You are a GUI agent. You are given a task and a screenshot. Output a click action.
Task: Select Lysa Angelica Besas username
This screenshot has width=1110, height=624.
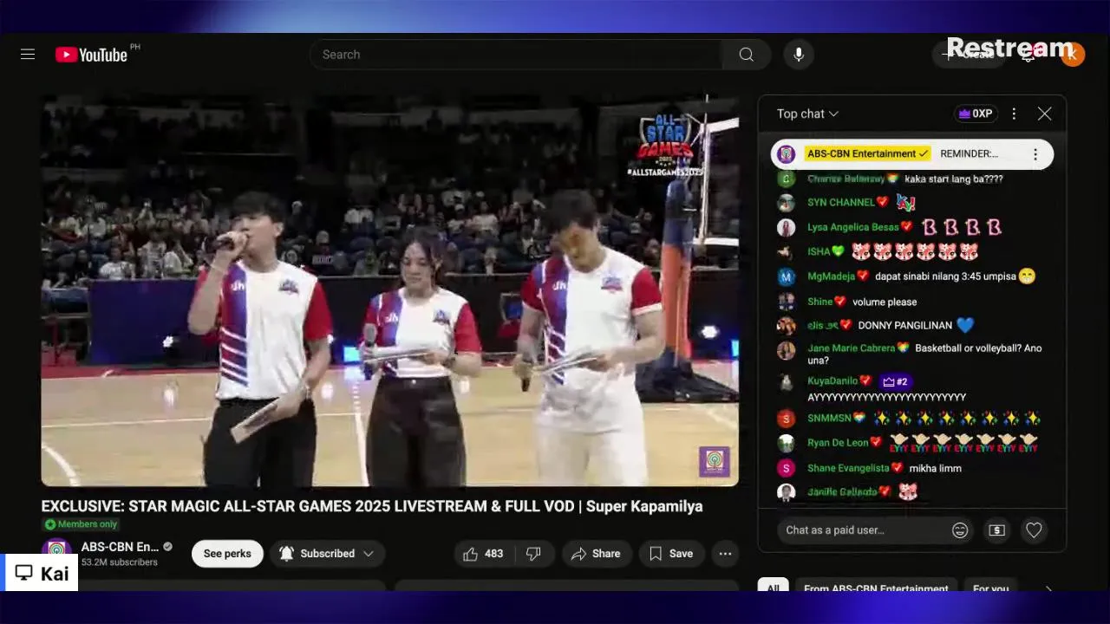852,227
